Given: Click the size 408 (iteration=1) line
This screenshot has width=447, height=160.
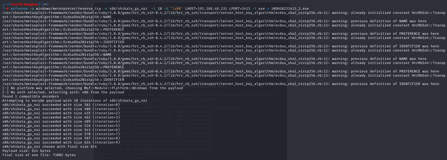Looking at the screenshot, I should click(61, 109).
